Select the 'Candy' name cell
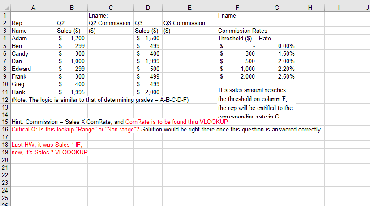Screen dimensions: 370x206 pos(33,54)
